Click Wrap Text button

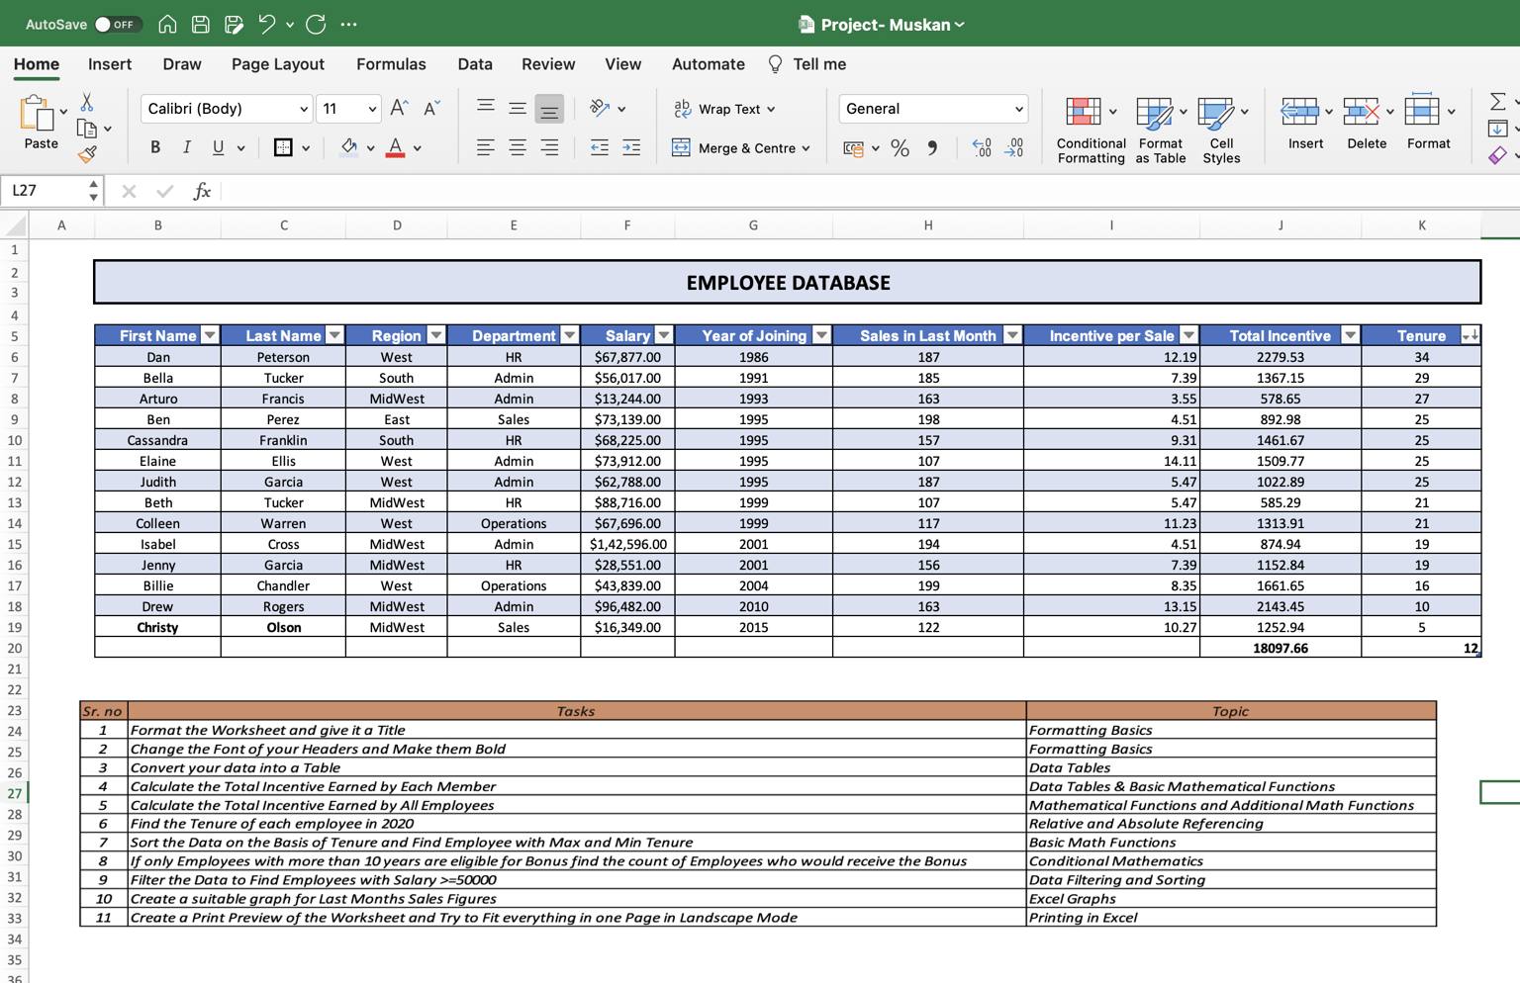point(723,109)
